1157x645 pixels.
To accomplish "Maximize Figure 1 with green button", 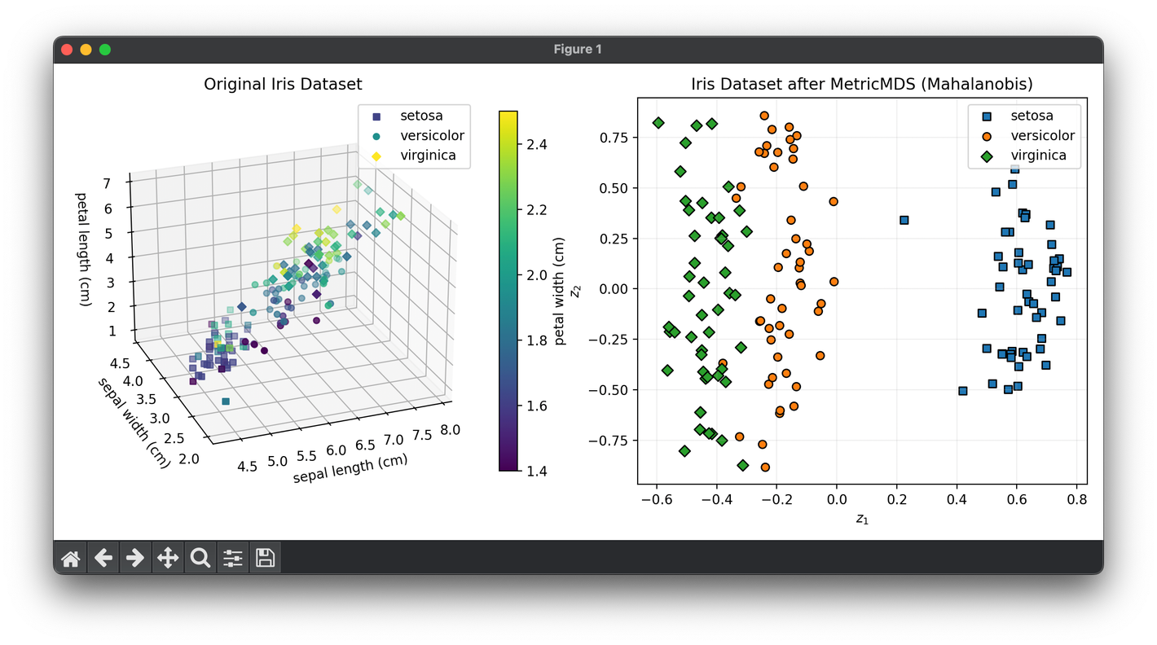I will point(105,50).
